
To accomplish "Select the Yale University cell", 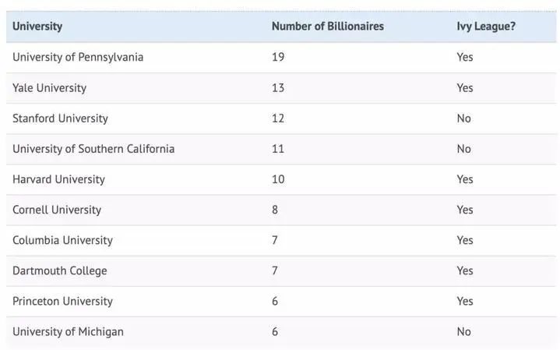I will tap(49, 87).
